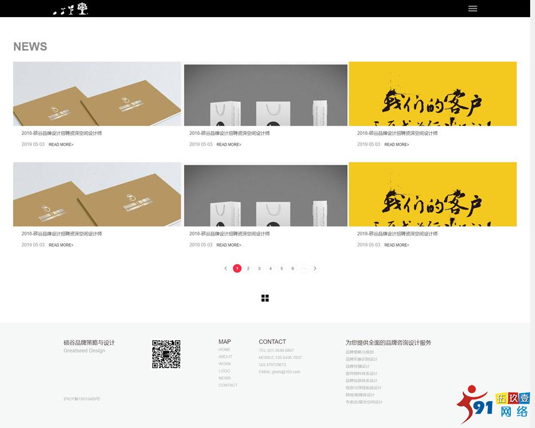The height and width of the screenshot is (428, 535).
Task: Open top-row kraft notebook news thumbnail
Action: (x=97, y=94)
